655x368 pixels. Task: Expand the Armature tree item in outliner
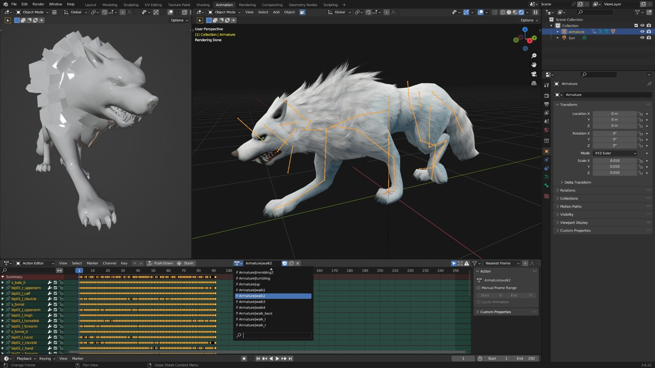pyautogui.click(x=558, y=32)
